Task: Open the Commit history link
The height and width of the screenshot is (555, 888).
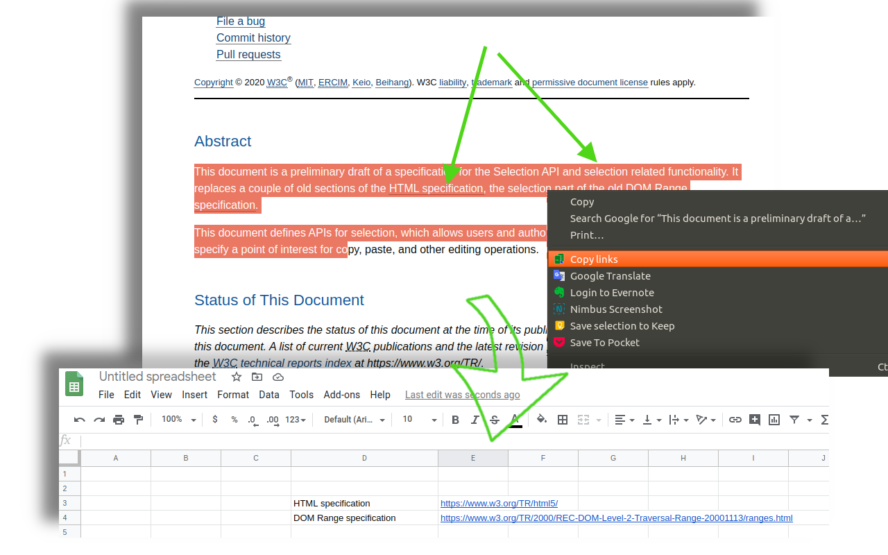Action: (x=253, y=38)
